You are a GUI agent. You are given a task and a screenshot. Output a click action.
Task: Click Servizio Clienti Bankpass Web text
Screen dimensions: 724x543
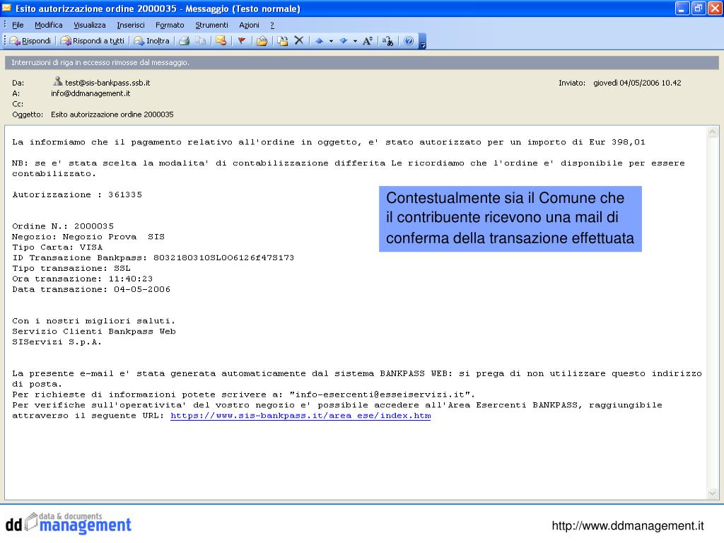(x=94, y=332)
